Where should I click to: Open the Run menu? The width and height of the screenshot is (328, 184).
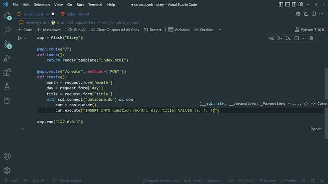click(x=80, y=5)
